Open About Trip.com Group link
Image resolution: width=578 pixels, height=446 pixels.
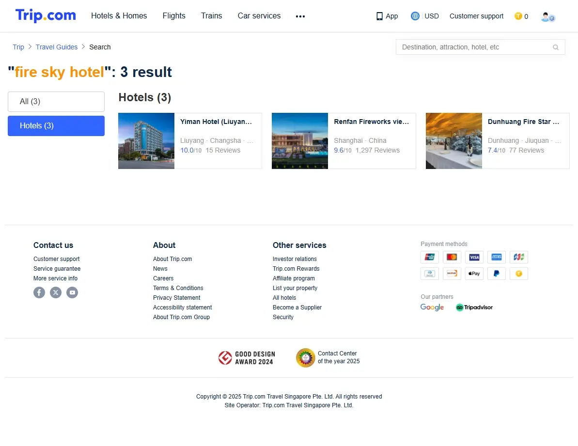coord(181,317)
